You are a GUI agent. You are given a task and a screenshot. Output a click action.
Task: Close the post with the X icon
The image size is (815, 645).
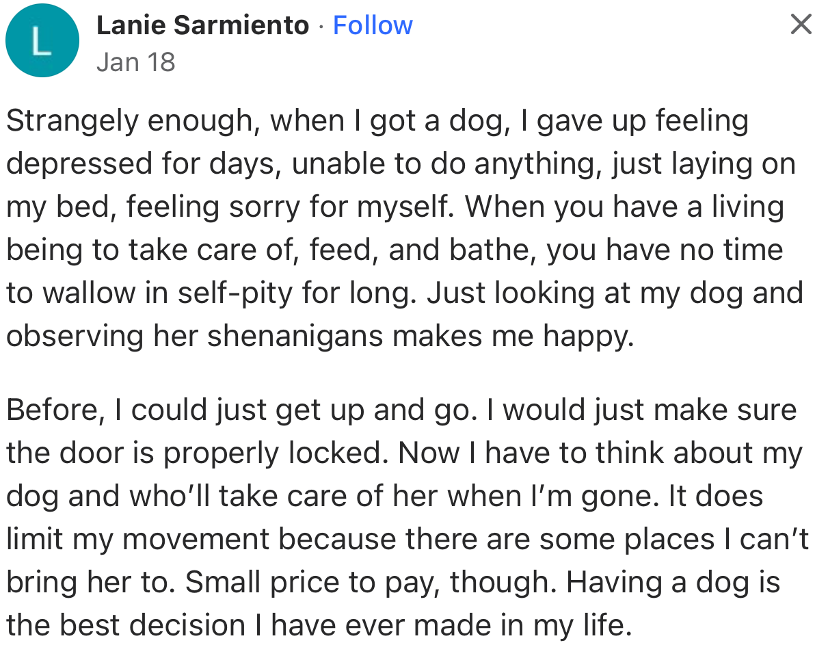coord(799,25)
